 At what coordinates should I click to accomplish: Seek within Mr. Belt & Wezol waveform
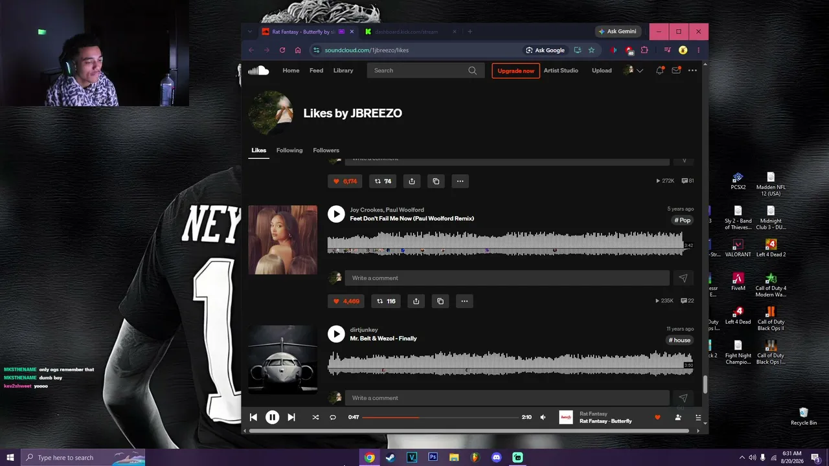click(x=510, y=364)
